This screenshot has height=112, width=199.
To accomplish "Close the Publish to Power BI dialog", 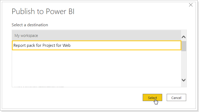I will click(191, 5).
